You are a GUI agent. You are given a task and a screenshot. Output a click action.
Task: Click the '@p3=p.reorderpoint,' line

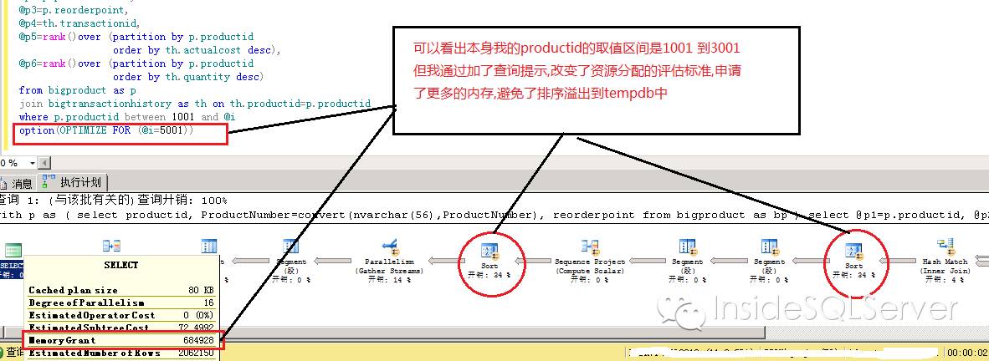tap(73, 10)
